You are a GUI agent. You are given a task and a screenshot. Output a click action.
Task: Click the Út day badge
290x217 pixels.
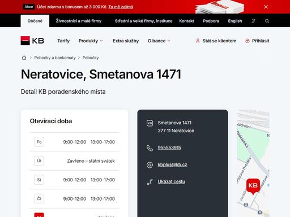(39, 161)
